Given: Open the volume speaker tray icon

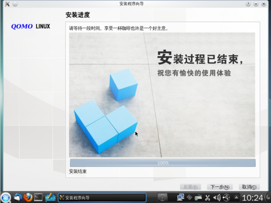Looking at the screenshot, I should (x=217, y=198).
